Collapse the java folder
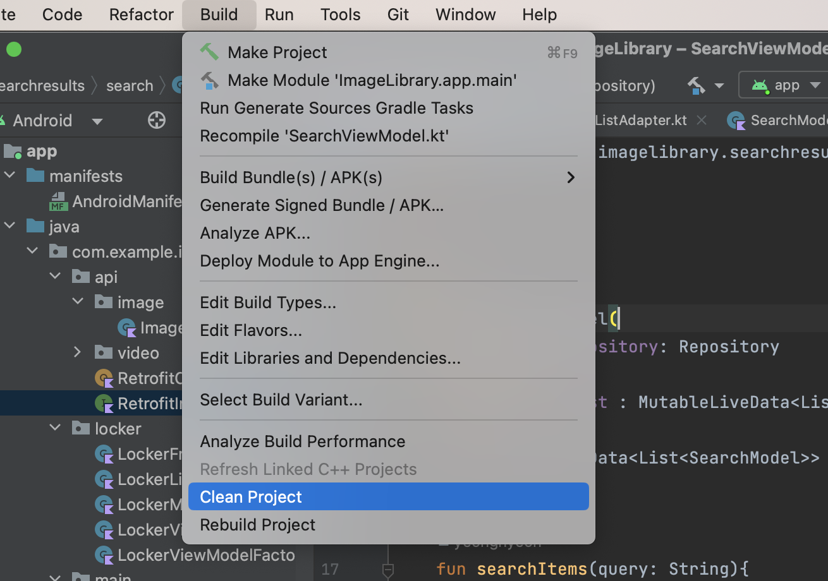Screen dimensions: 828x581 (10, 226)
